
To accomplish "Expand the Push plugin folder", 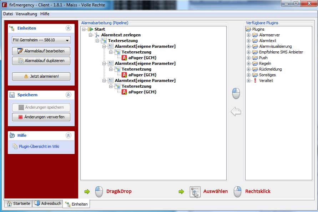I will [249, 58].
